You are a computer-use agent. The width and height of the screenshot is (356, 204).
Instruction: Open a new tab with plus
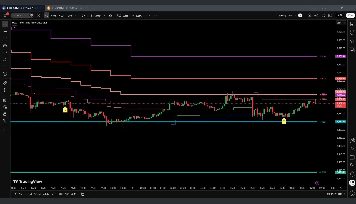pyautogui.click(x=94, y=8)
